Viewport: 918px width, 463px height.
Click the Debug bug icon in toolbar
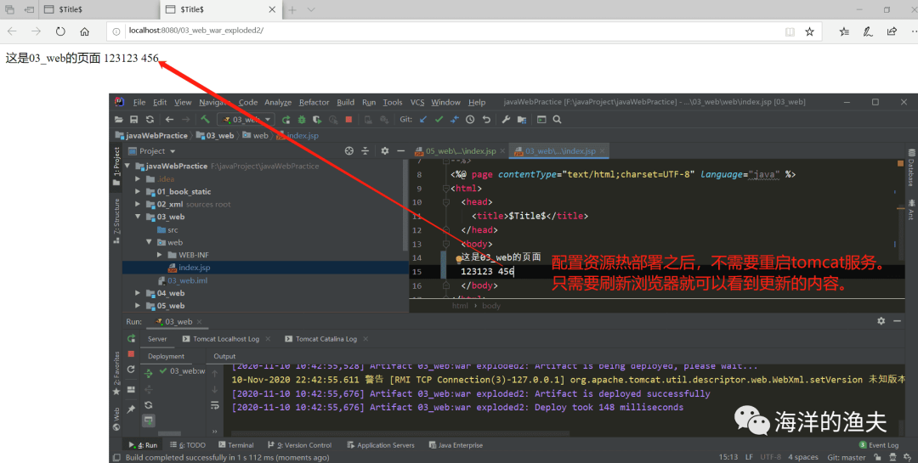[301, 120]
